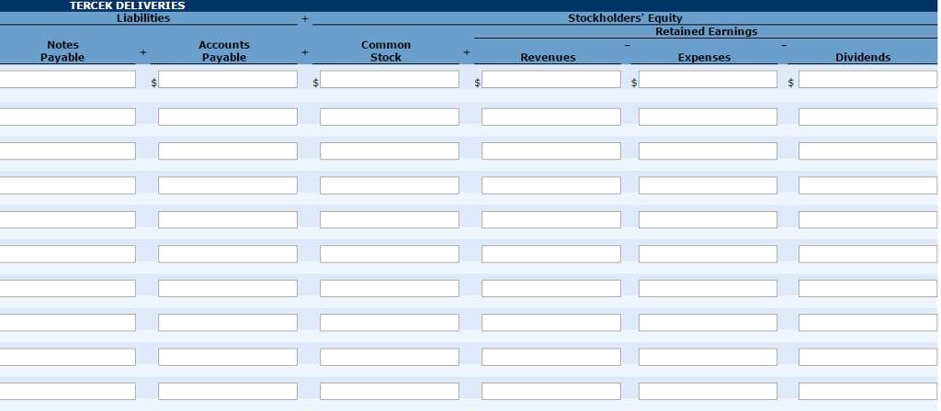Click the first-row Dividends field with dollar sign
The height and width of the screenshot is (411, 941).
(x=867, y=79)
